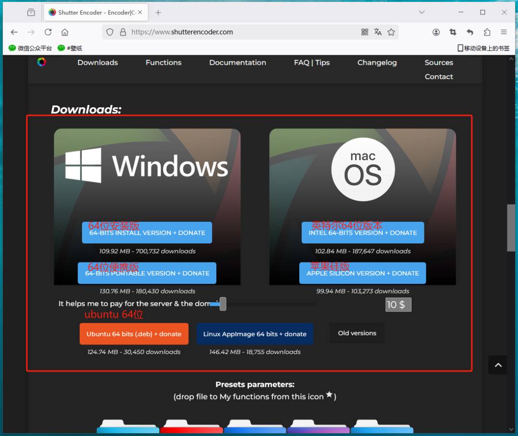Screen dimensions: 518x436
Task: Open the Changelog navigation item
Action: click(377, 62)
